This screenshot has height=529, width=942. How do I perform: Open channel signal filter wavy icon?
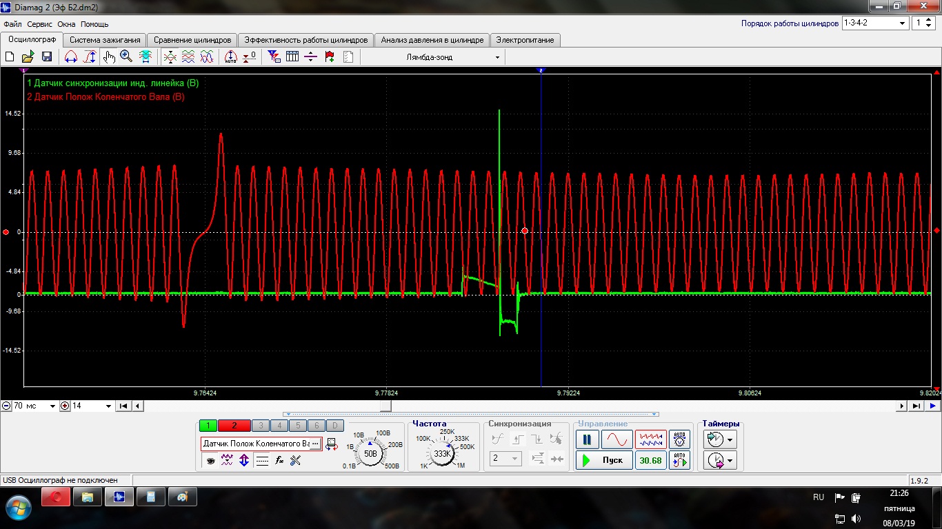226,461
